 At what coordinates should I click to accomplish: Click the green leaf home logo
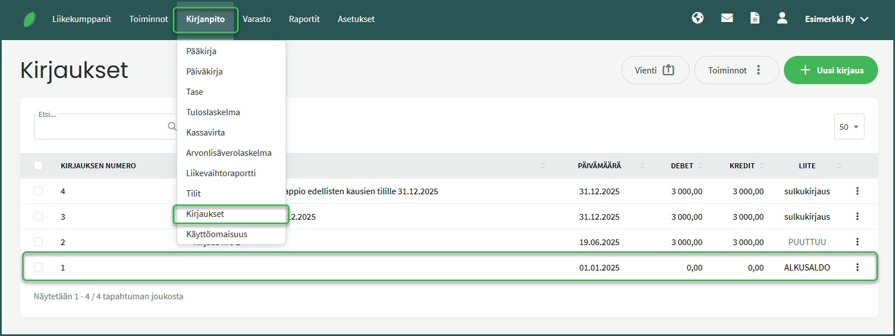tap(30, 19)
